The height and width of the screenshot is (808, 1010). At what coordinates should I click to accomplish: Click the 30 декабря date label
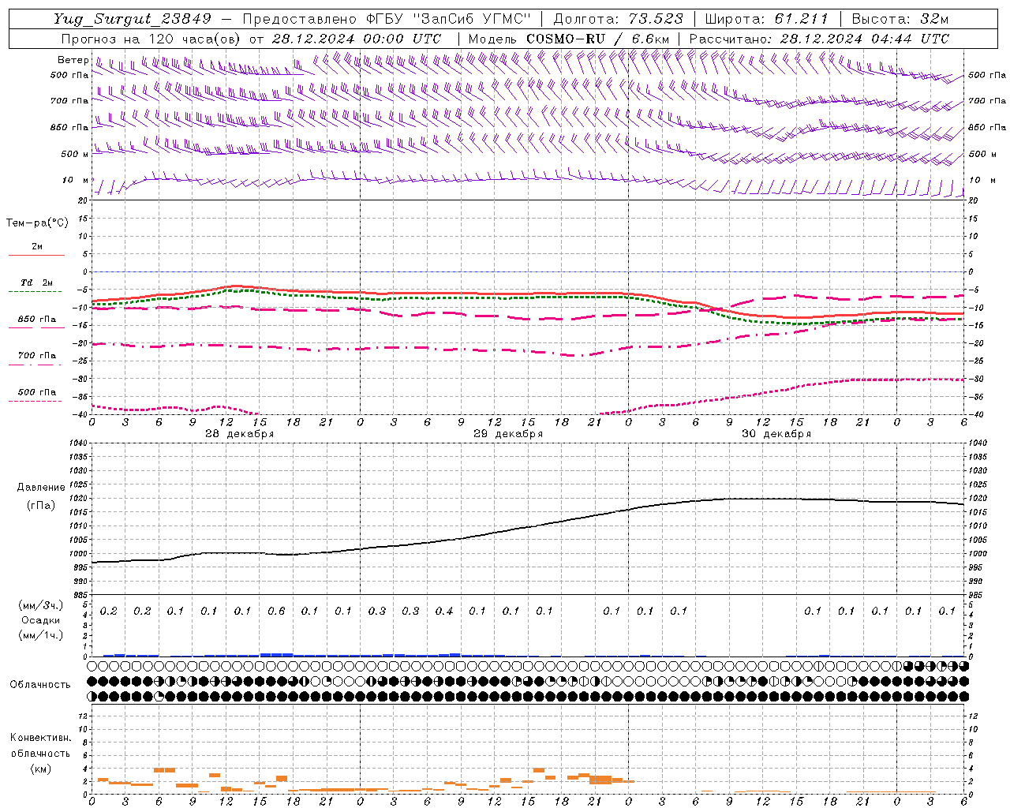click(x=776, y=433)
